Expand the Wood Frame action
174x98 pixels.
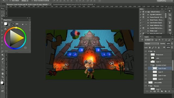pyautogui.click(x=148, y=20)
